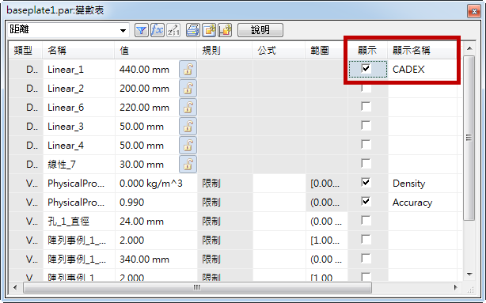
Task: Click the 30.00 mm value cell
Action: tap(147, 165)
